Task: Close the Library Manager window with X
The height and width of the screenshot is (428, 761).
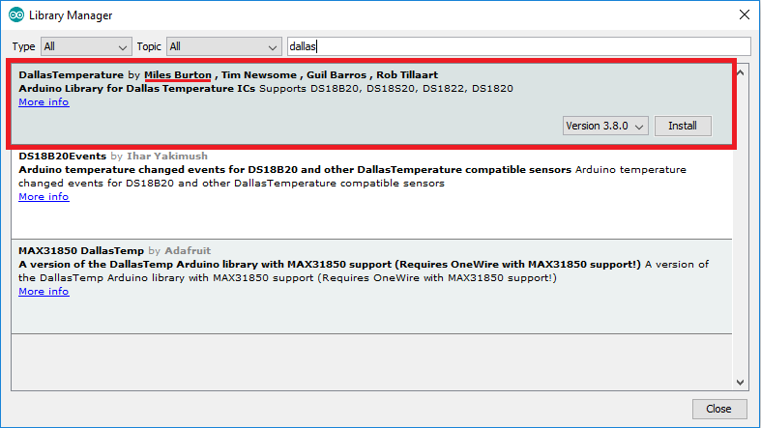Action: (x=744, y=15)
